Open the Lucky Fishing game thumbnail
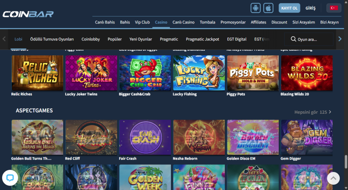Image resolution: width=348 pixels, height=190 pixels. [199, 73]
